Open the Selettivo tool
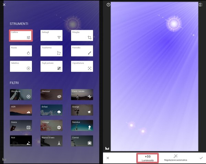206x164 pixels. click(21, 66)
